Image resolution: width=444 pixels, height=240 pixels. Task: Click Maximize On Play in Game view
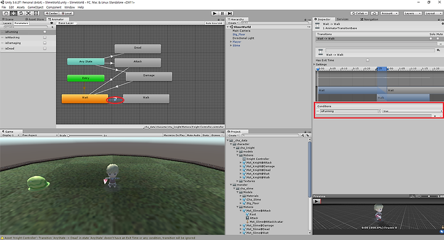(174, 135)
